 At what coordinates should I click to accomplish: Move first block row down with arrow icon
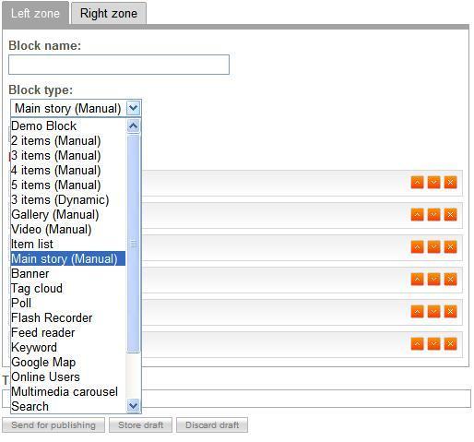433,183
